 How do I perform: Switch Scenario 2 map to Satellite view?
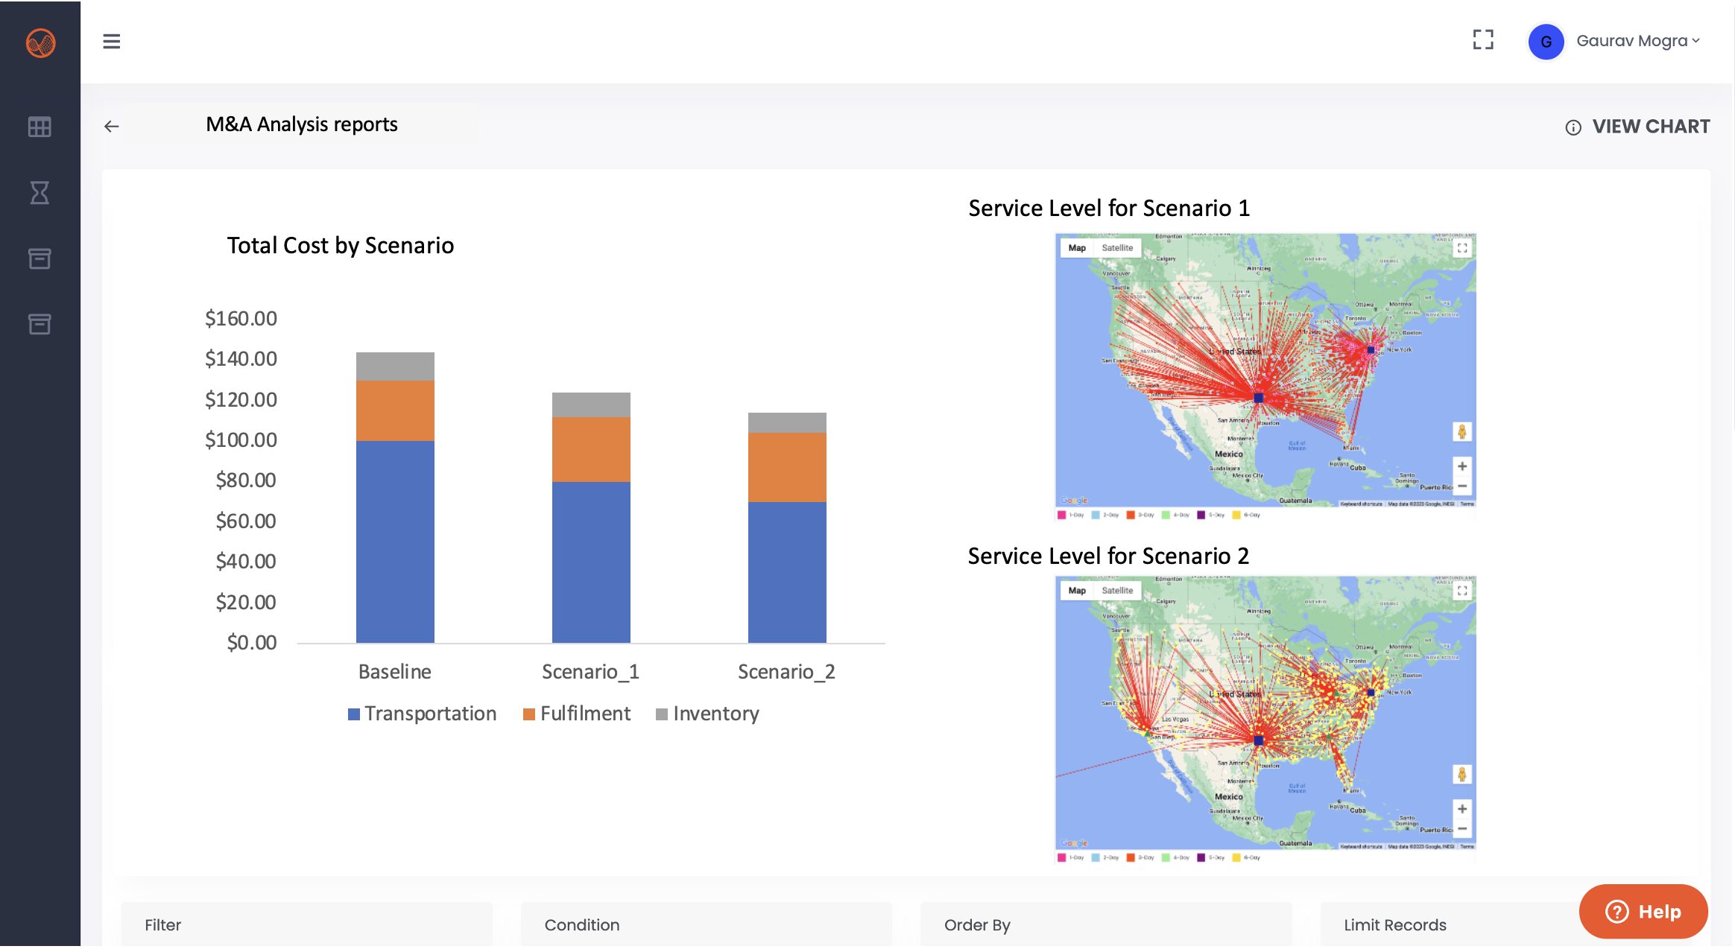(1116, 591)
